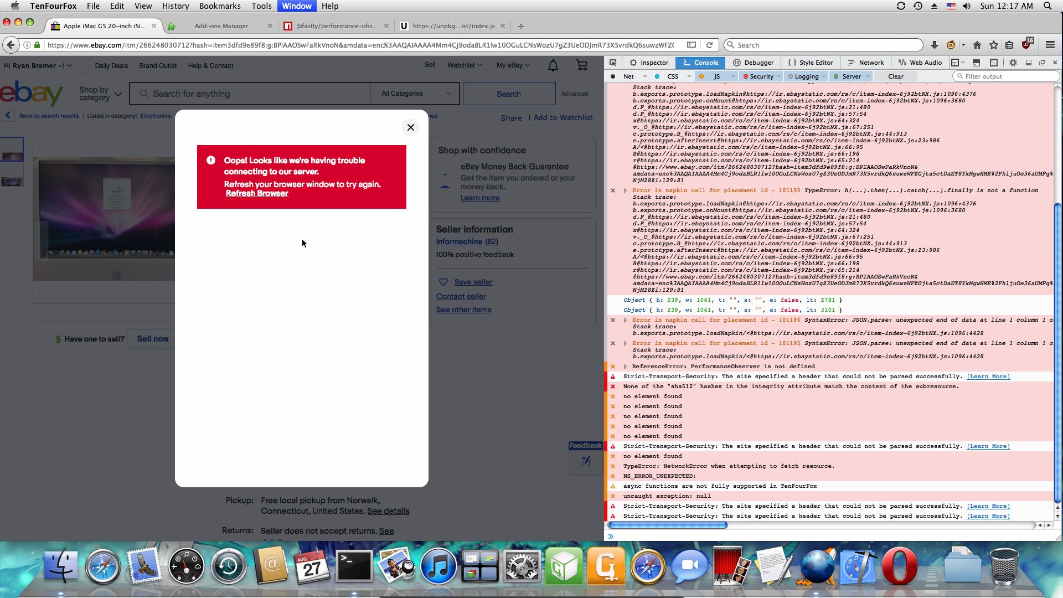The image size is (1063, 598).
Task: Open Spotlight search in menu bar
Action: click(1047, 6)
